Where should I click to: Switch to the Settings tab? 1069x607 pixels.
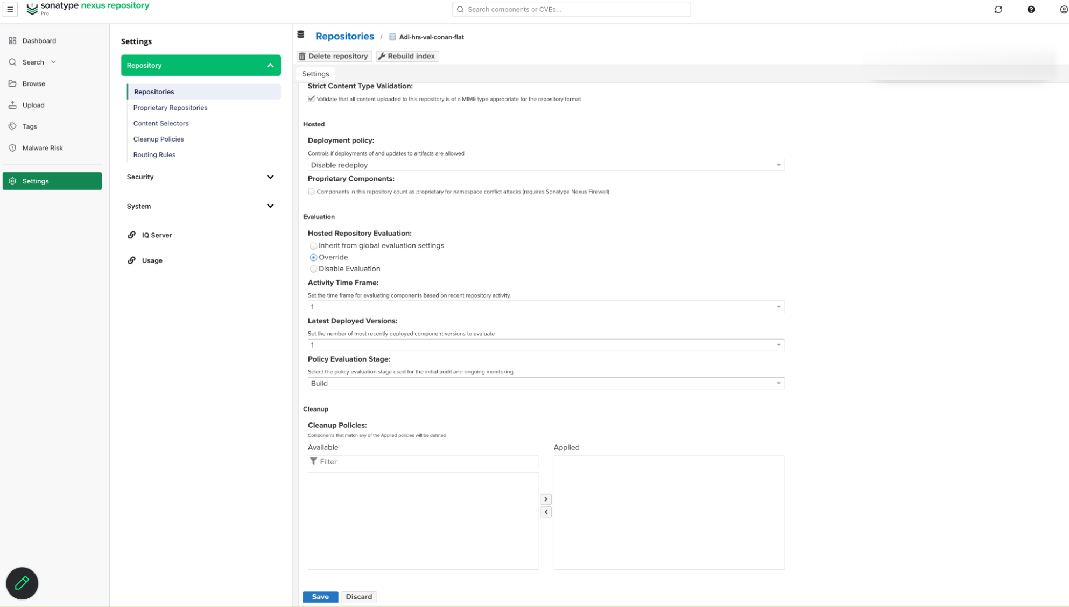(x=315, y=74)
